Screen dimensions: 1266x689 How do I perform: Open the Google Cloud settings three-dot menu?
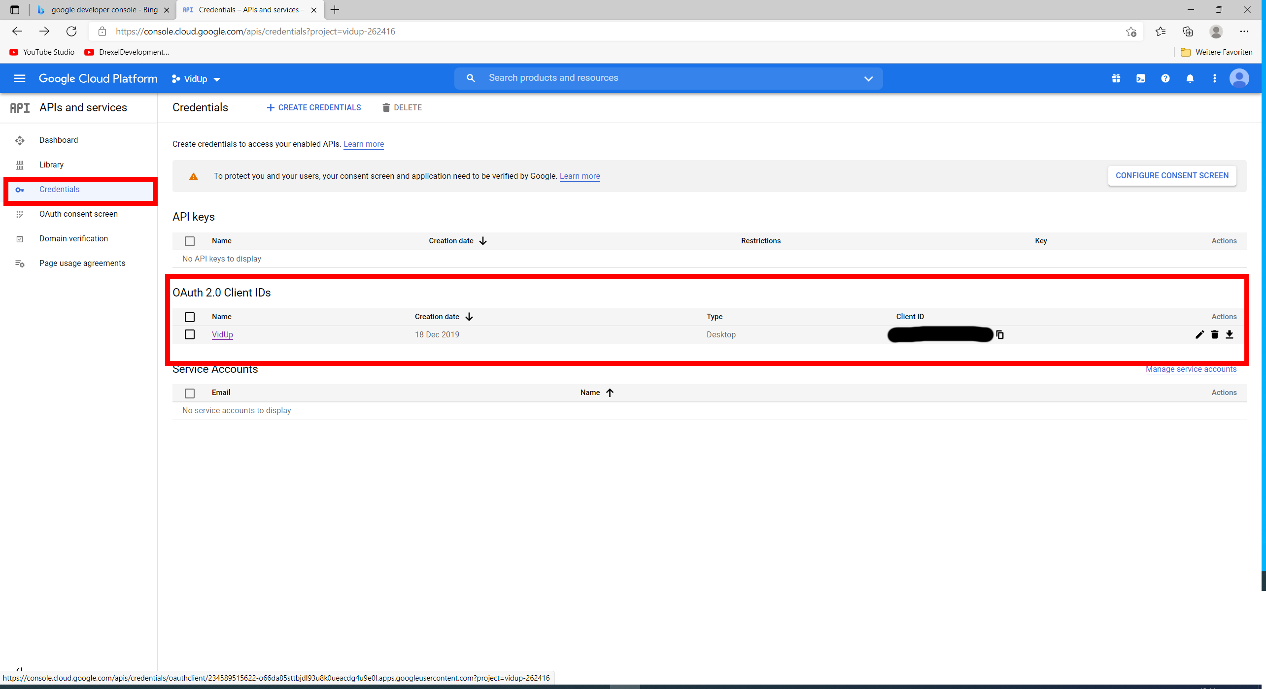pyautogui.click(x=1215, y=78)
